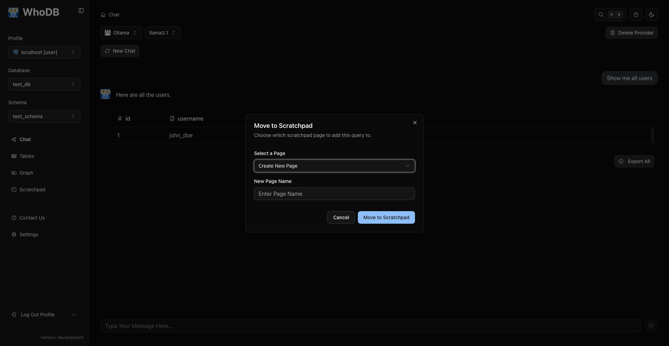Go to Tables in the sidebar
This screenshot has height=346, width=669.
tap(44, 156)
